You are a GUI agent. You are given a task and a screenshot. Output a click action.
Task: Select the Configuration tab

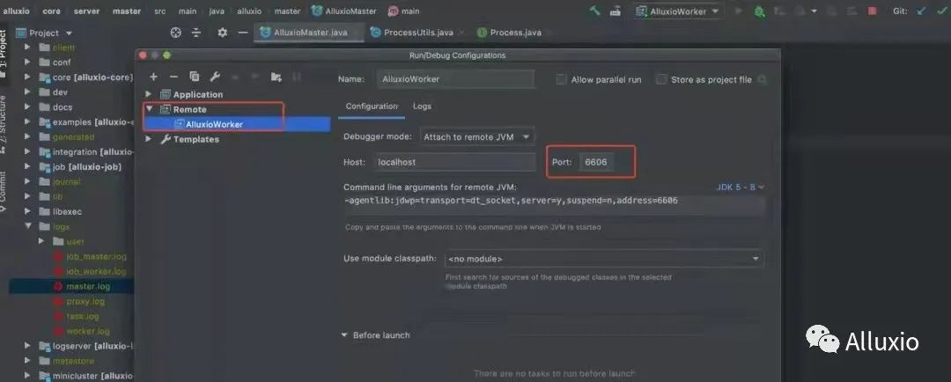372,107
